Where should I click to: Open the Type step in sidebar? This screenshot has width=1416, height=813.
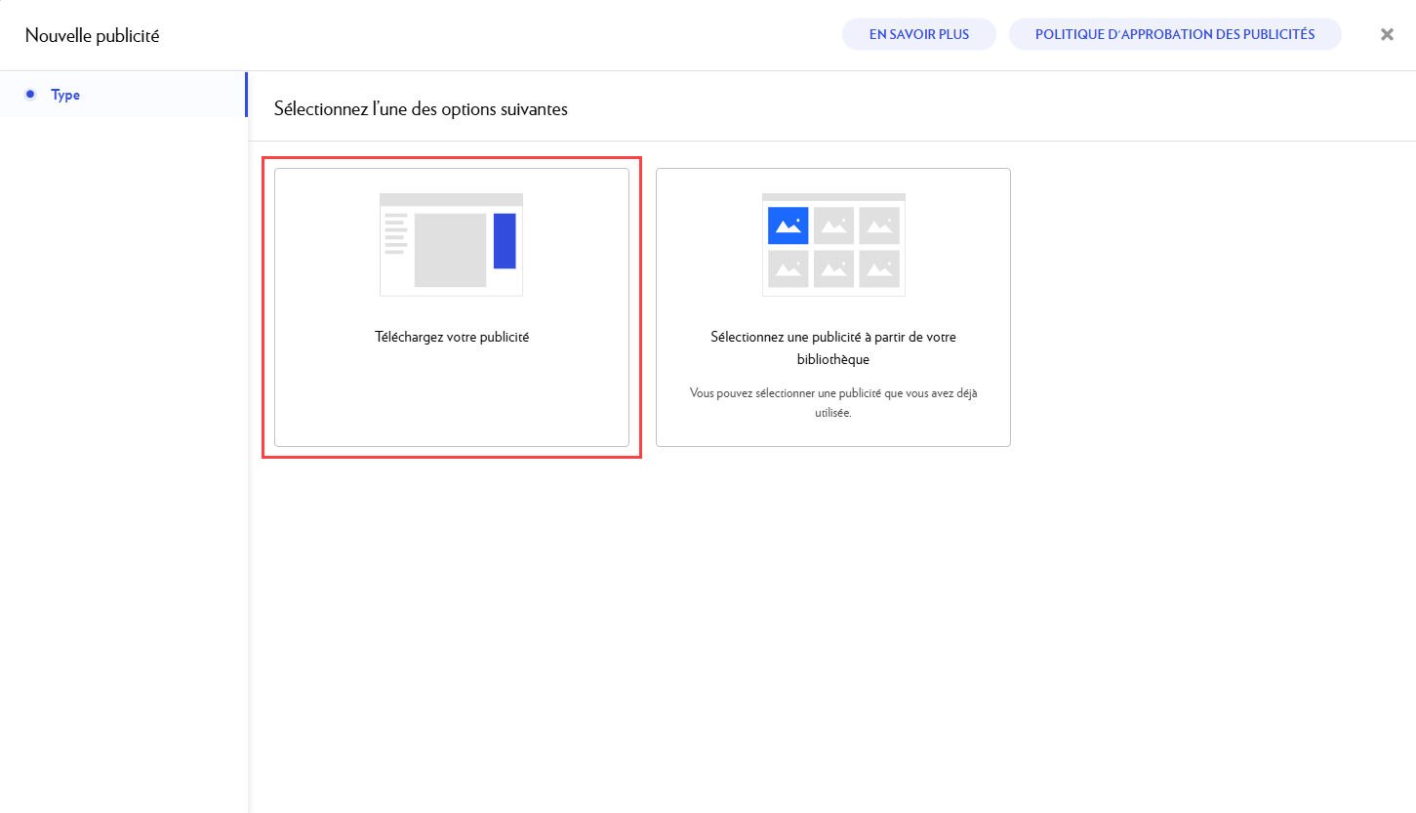[x=65, y=95]
